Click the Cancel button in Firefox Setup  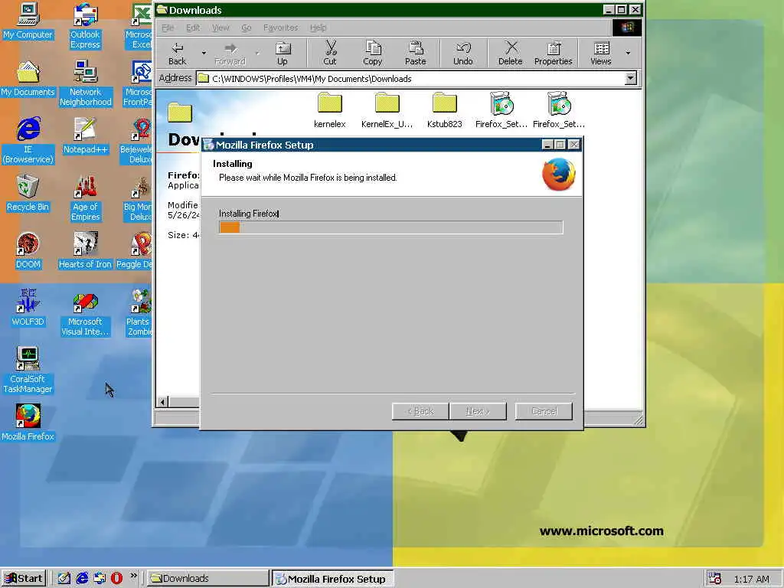pyautogui.click(x=544, y=411)
